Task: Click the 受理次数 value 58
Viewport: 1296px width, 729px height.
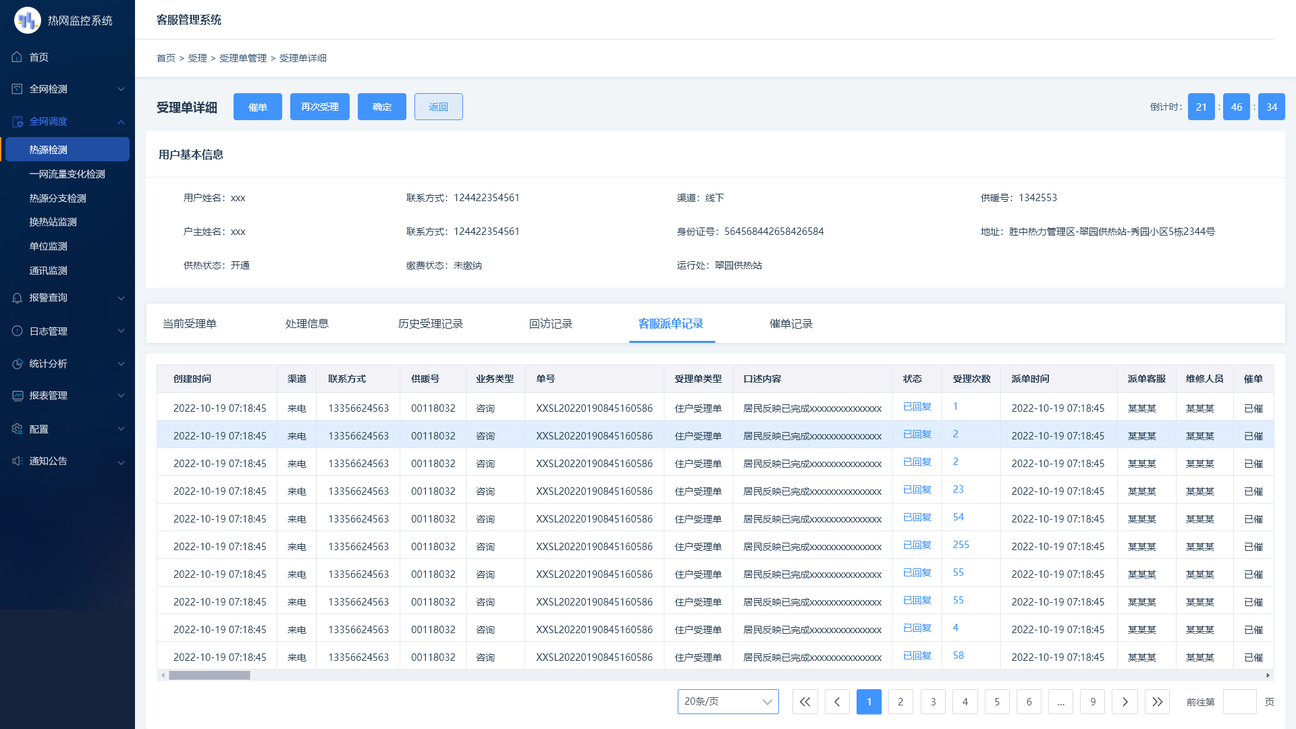Action: [959, 655]
